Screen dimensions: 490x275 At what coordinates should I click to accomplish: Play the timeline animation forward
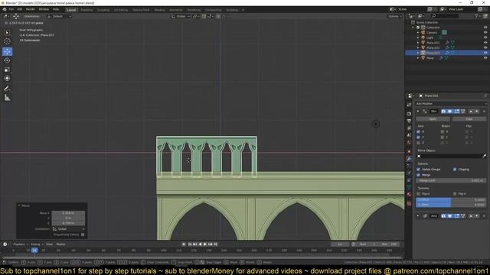pos(205,244)
